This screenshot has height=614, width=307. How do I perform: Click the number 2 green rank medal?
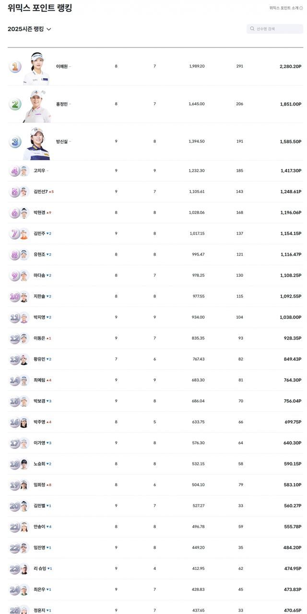coord(15,104)
